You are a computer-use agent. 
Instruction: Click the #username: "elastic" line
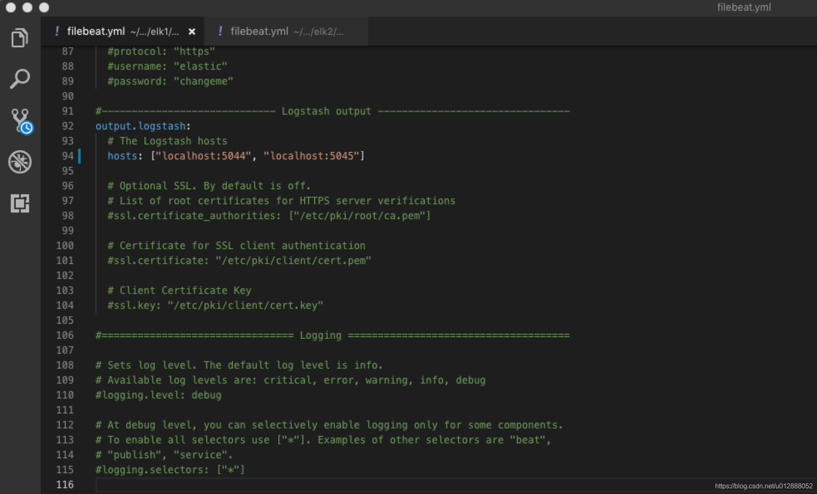167,66
